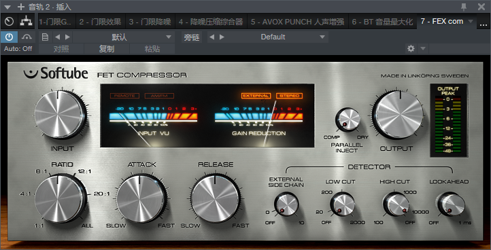
Task: Click the 复制 copy button
Action: click(107, 49)
